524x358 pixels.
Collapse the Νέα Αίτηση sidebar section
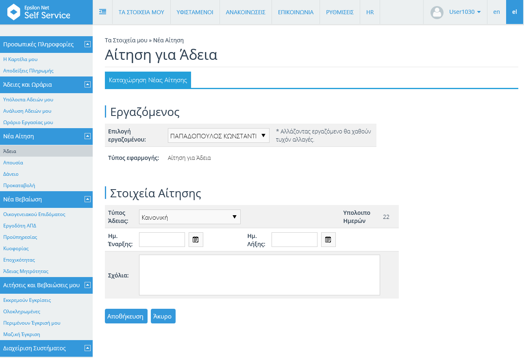pos(87,136)
